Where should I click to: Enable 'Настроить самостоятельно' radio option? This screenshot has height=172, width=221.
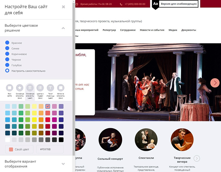[7, 71]
